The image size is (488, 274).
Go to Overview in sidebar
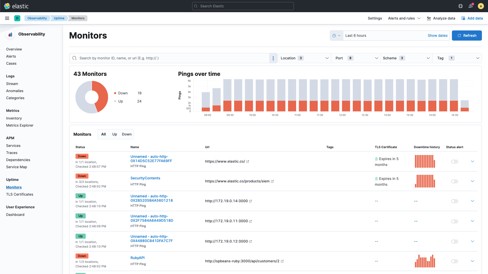pos(14,49)
